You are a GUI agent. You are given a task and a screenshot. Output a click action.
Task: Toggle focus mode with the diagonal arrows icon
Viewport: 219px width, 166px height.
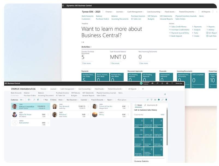click(162, 100)
